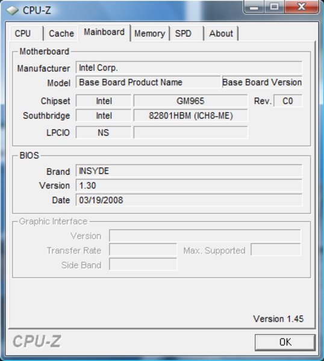Switch to the CPU tab

point(26,34)
